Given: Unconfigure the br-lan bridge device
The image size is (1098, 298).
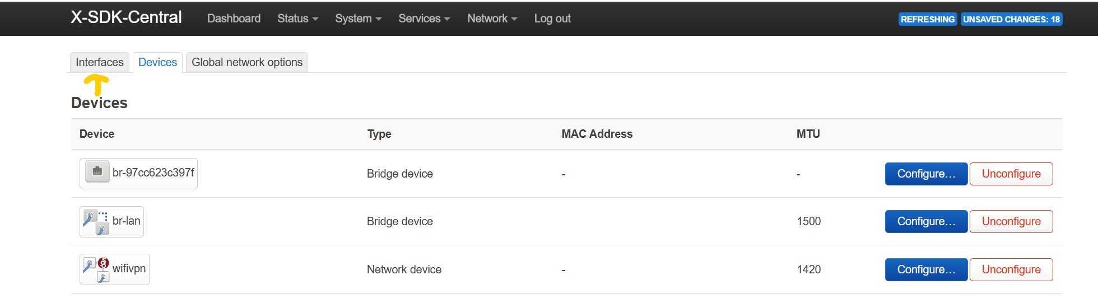Looking at the screenshot, I should (x=1011, y=221).
